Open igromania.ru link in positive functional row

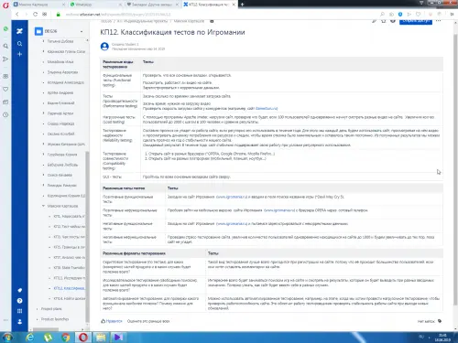(232, 197)
